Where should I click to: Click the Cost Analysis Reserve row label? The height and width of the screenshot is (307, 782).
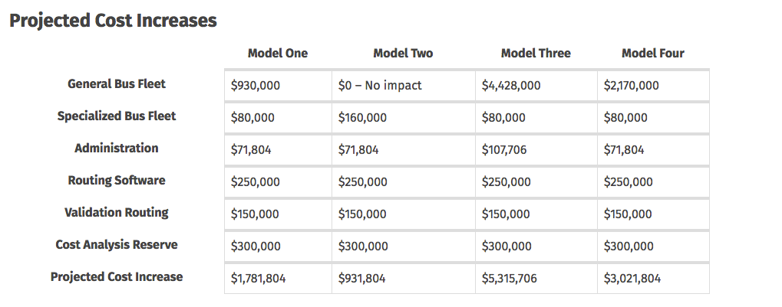point(117,245)
